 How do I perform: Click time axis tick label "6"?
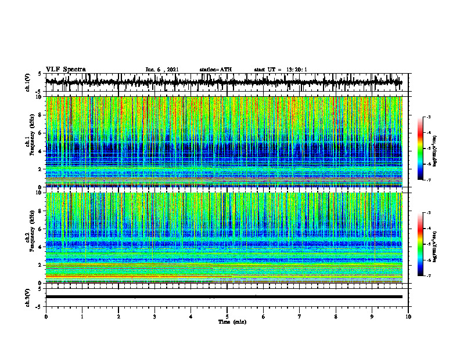tap(263, 317)
